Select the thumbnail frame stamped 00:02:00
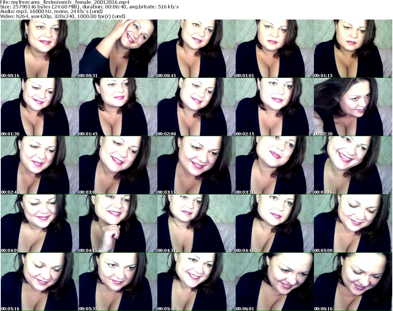Image resolution: width=393 pixels, height=311 pixels. [196, 107]
